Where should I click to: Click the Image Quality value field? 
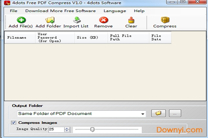click(56, 129)
